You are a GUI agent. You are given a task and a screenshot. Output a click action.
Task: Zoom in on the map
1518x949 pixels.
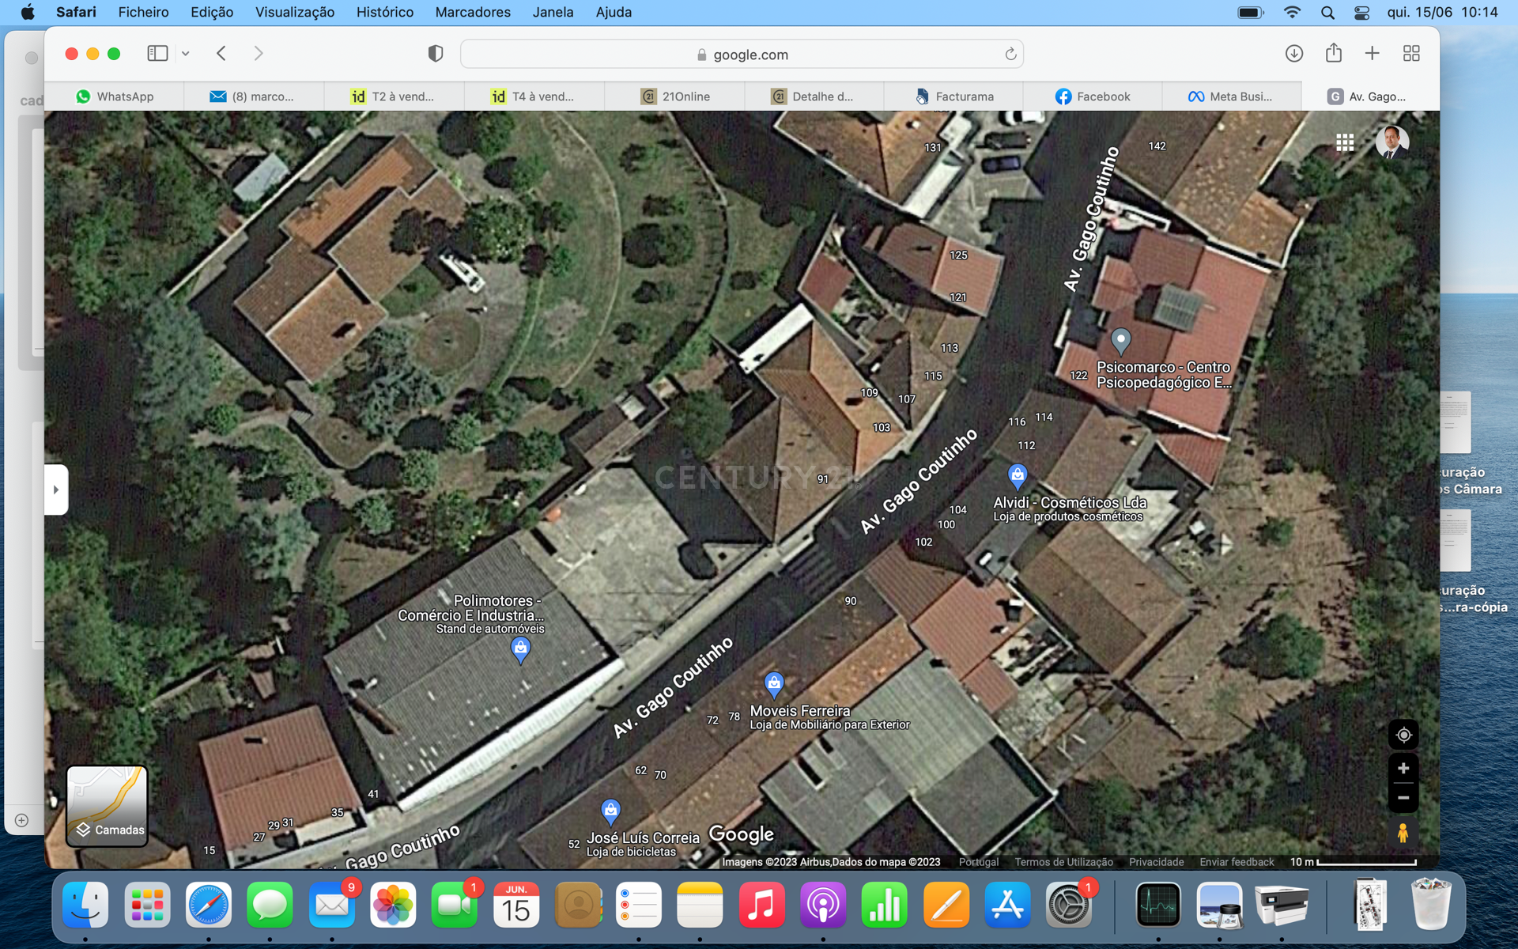tap(1403, 768)
